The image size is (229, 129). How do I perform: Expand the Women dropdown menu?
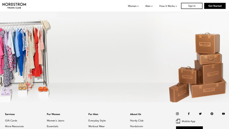[133, 6]
